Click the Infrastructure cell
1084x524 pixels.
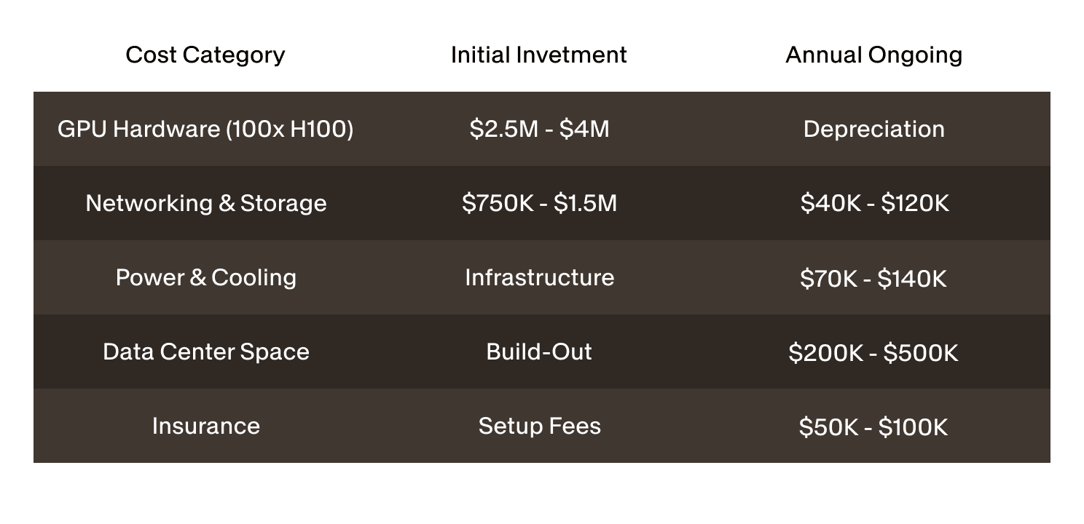pos(539,278)
